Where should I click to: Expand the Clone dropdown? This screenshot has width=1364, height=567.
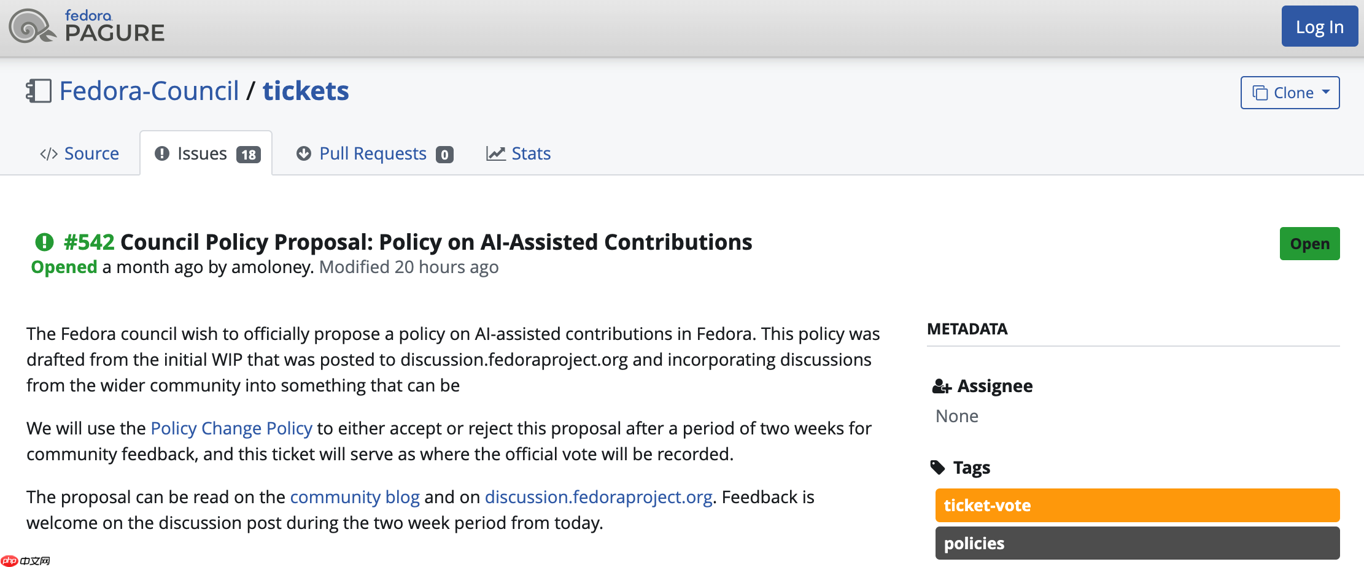1290,93
